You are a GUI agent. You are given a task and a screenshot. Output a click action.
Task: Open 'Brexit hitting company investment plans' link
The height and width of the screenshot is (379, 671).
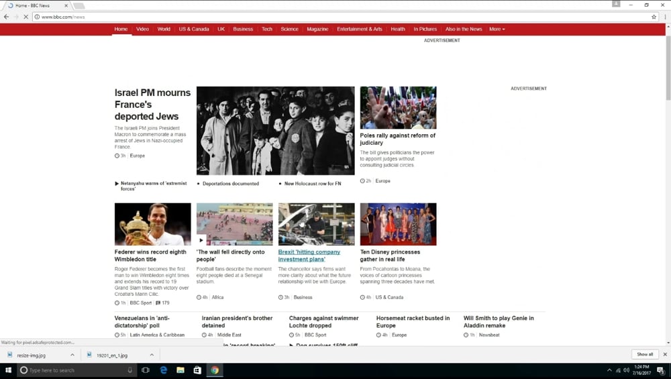click(x=309, y=256)
